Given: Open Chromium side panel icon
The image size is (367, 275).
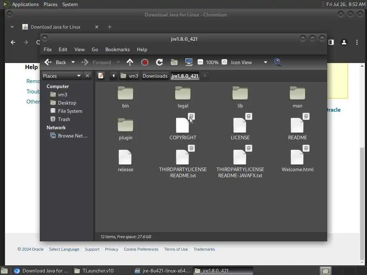Looking at the screenshot, I should pos(331,42).
